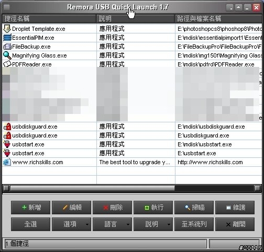Click the lock icon of the E:\mdisk\usbdiskguard.exe row
This screenshot has width=264, height=252.
coord(7,127)
